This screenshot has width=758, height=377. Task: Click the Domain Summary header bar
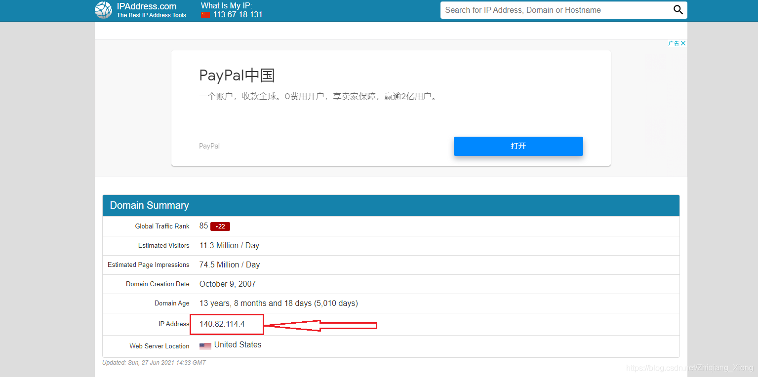coord(150,205)
